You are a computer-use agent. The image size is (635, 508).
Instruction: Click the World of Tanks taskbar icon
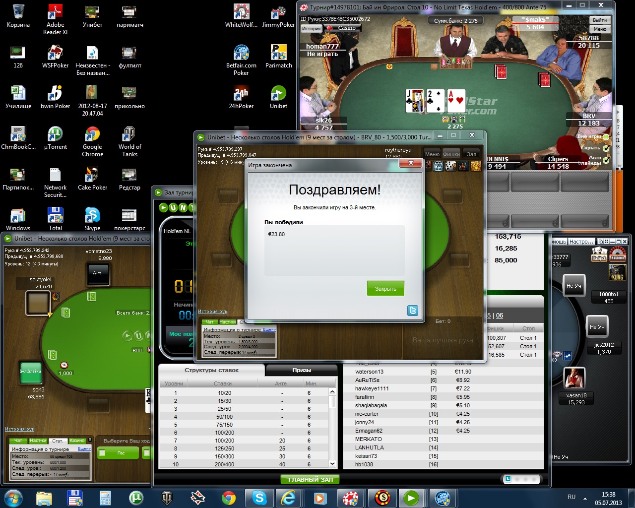point(167,498)
